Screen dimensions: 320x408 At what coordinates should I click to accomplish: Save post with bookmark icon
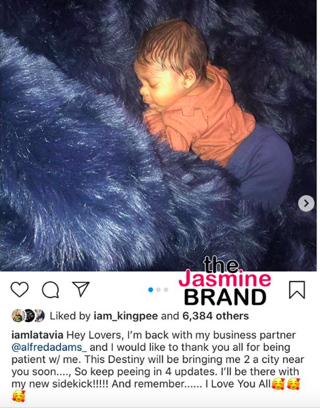[297, 289]
